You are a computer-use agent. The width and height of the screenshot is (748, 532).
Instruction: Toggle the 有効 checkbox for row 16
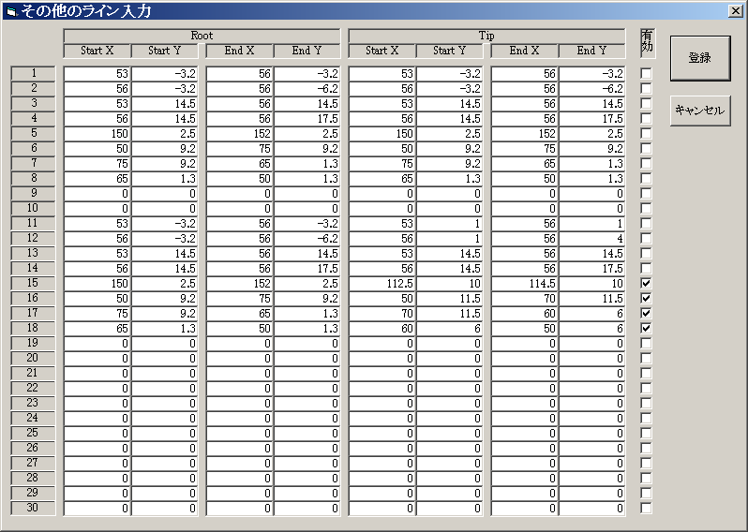646,298
